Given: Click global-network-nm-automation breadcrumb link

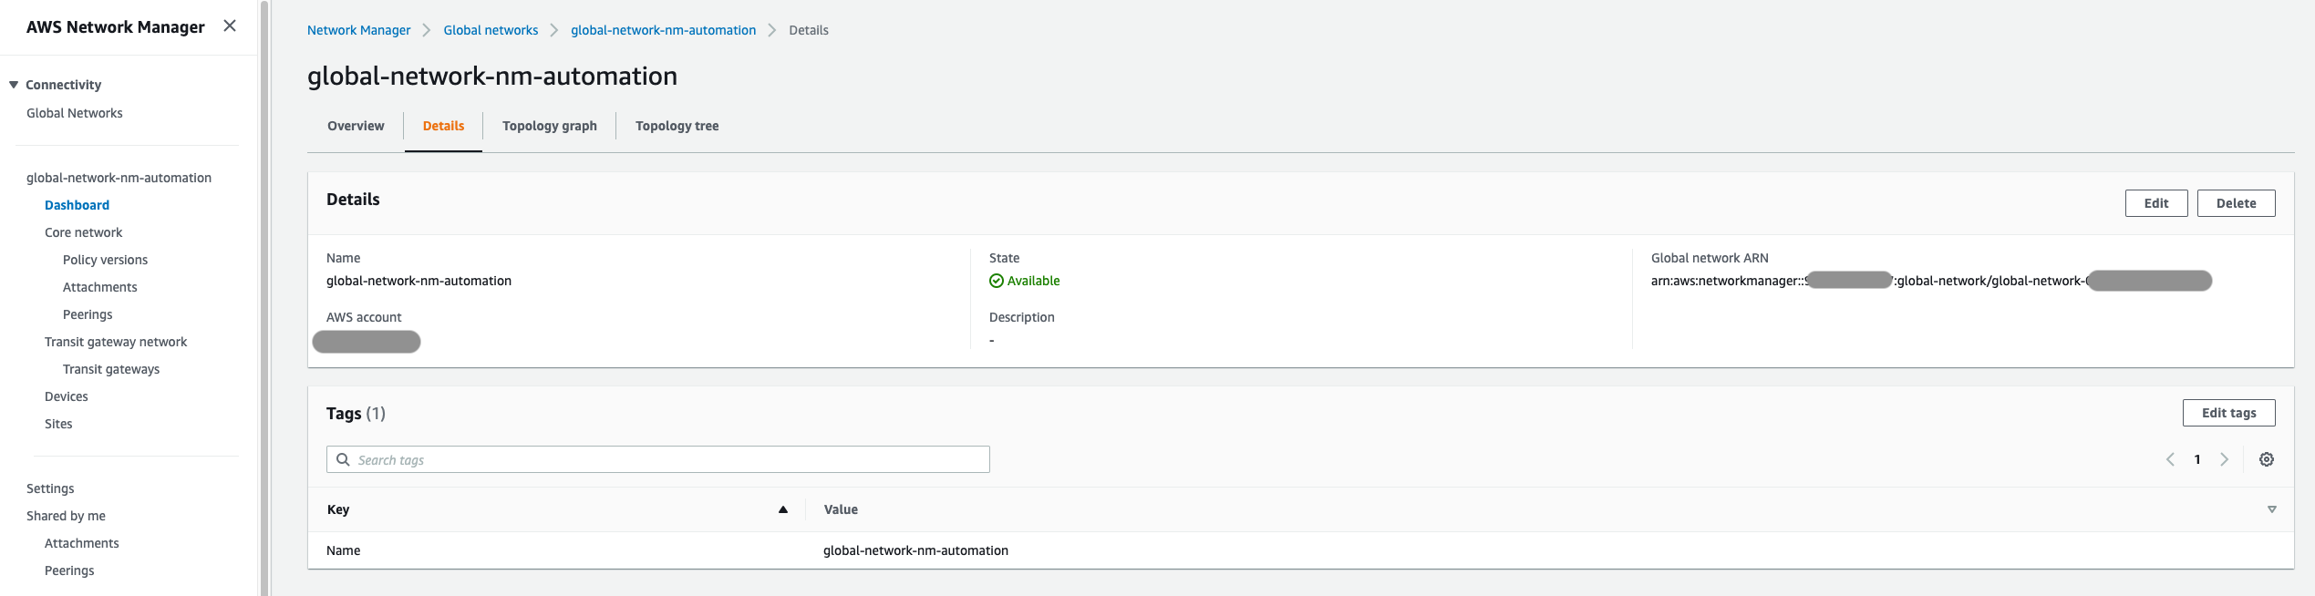Looking at the screenshot, I should click(663, 30).
